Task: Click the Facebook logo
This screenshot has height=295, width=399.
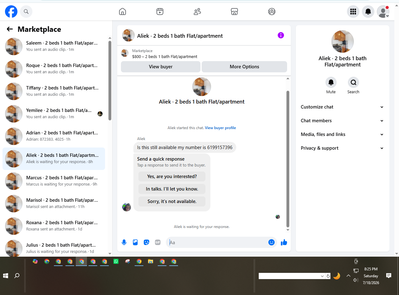Action: 11,12
